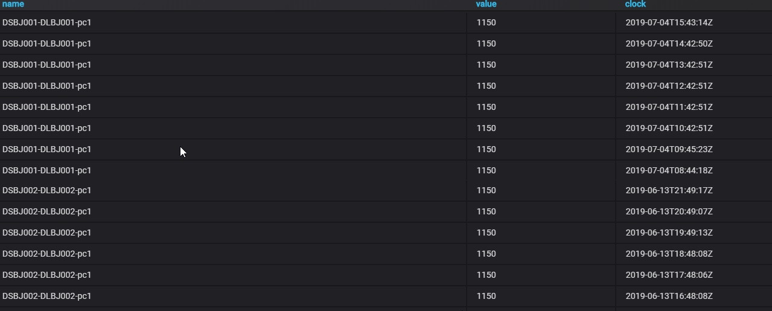The height and width of the screenshot is (311, 772).
Task: Click the name cell in the 2019-06-13T19:49:13Z row
Action: click(x=47, y=233)
